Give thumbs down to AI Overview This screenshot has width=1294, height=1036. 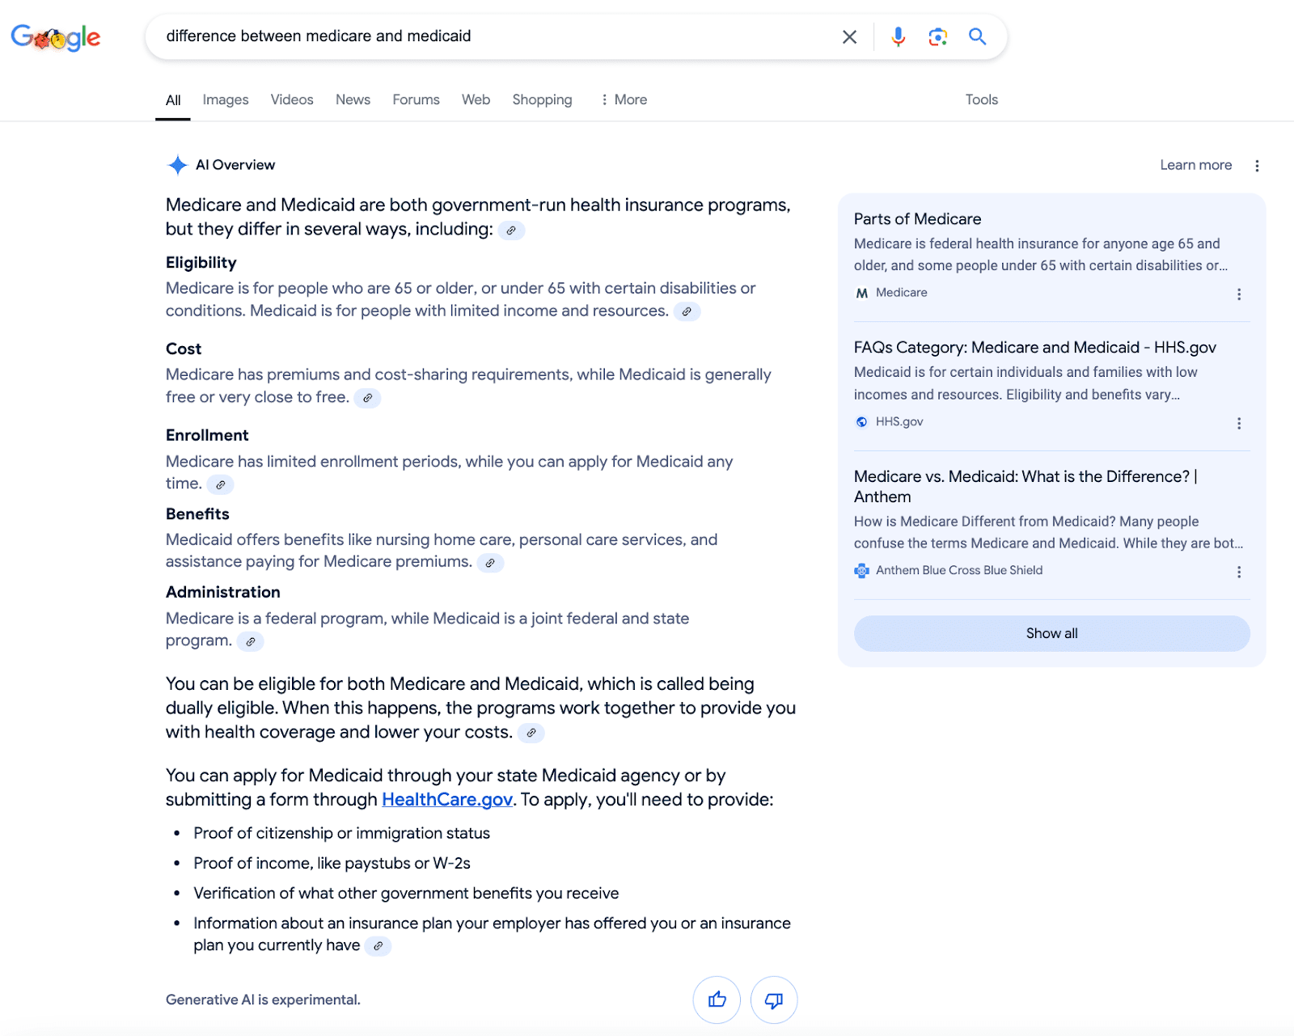coord(774,1000)
